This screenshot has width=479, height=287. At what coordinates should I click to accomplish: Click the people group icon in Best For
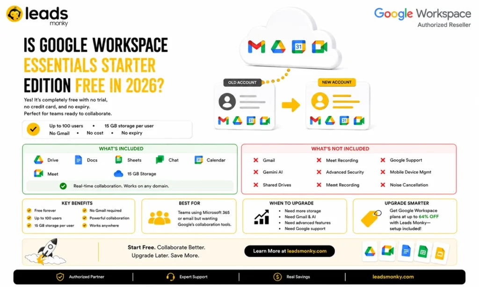[x=159, y=218]
